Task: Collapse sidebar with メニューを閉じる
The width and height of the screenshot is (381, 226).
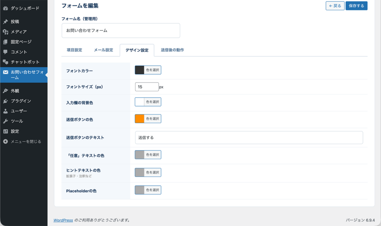Action: coord(22,141)
